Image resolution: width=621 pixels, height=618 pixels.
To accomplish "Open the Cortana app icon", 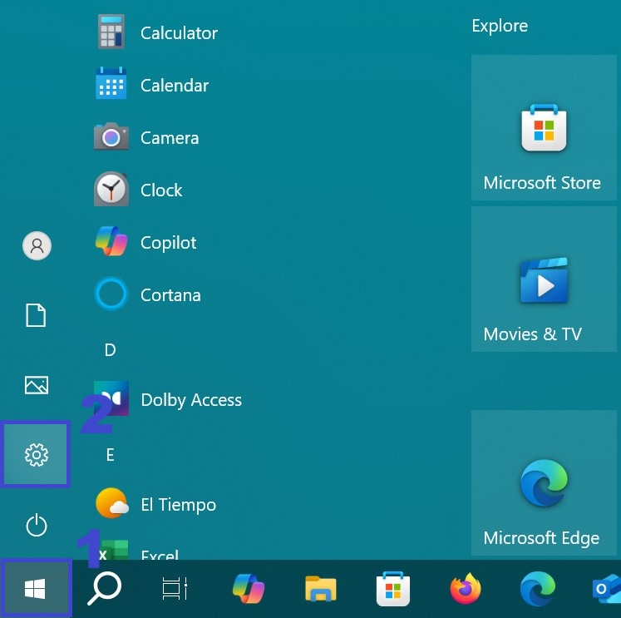I will click(111, 294).
